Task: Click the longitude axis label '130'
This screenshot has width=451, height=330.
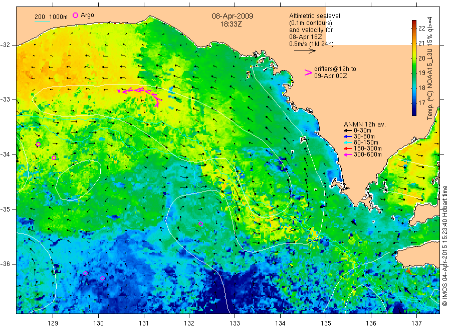Action: point(98,323)
